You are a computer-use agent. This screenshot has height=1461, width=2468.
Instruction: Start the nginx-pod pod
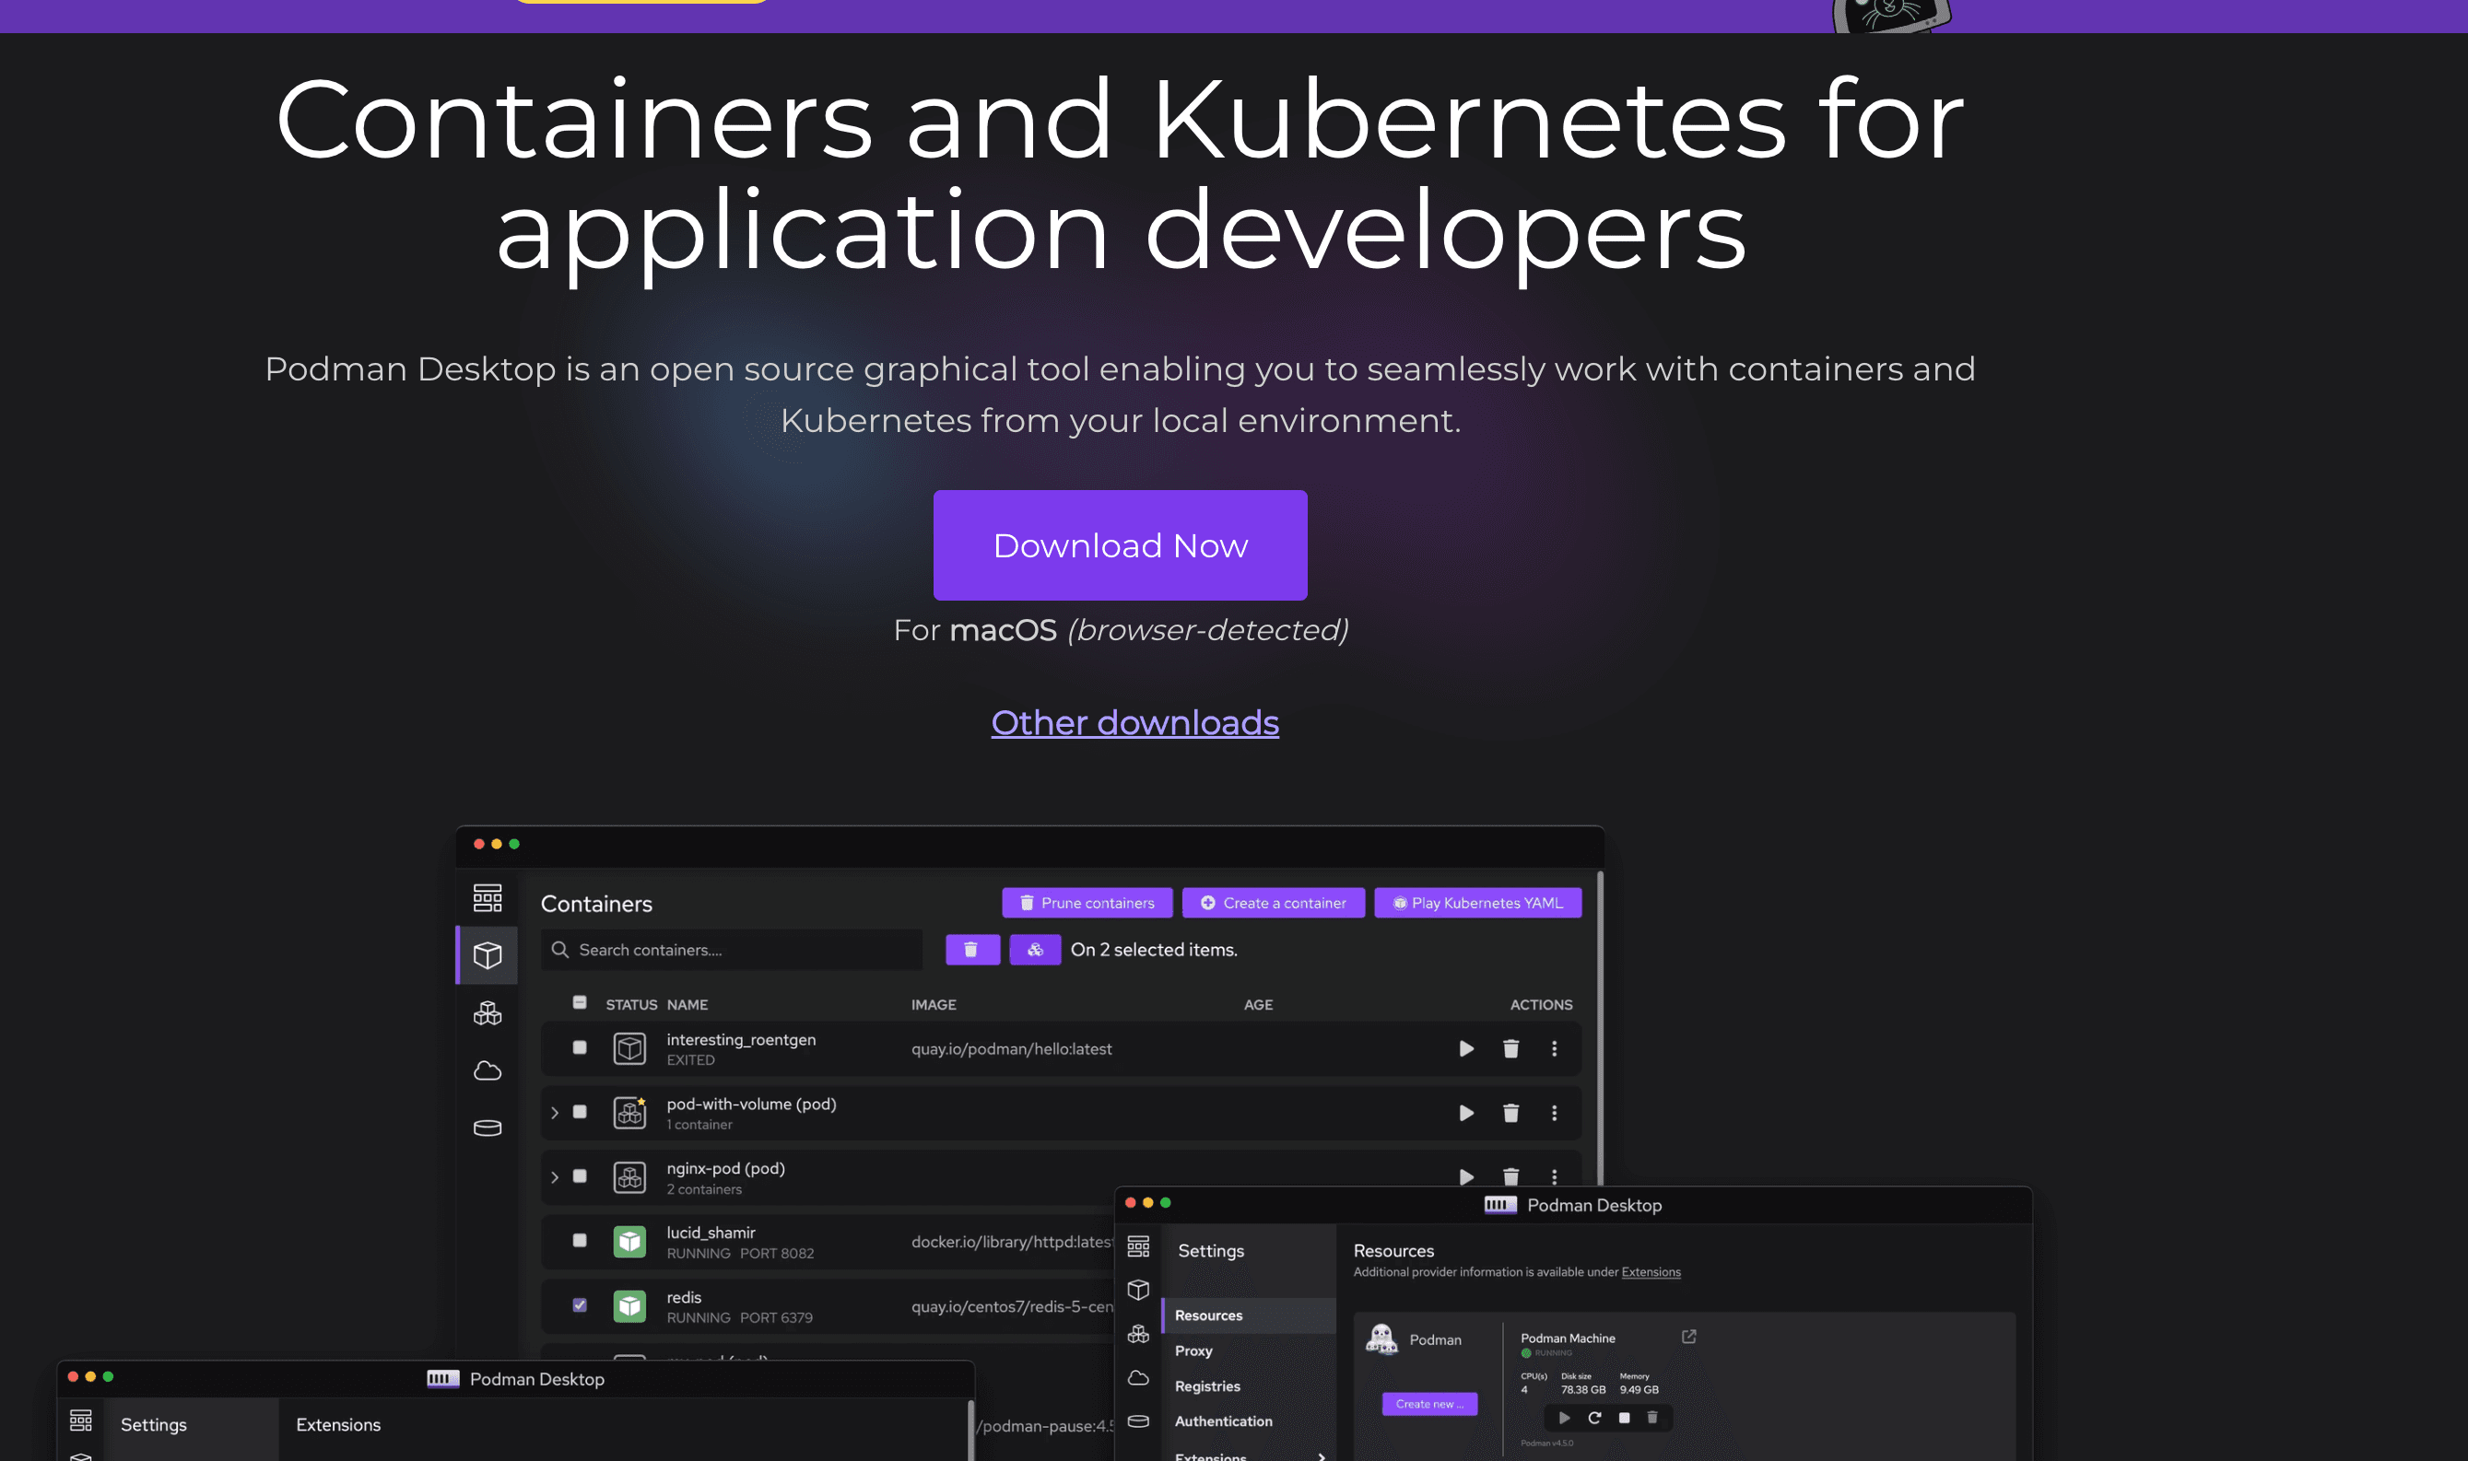[x=1465, y=1176]
